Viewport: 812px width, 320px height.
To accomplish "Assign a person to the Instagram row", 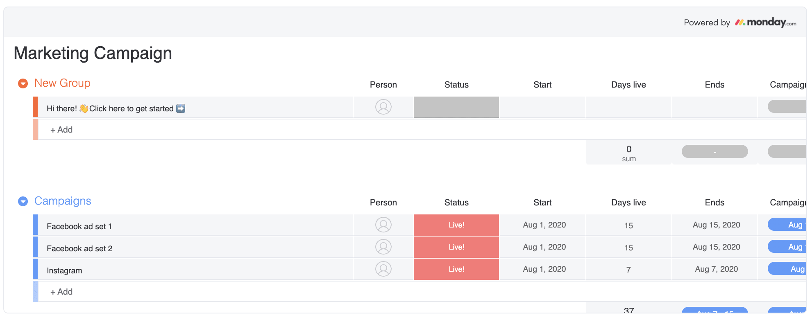I will (383, 269).
